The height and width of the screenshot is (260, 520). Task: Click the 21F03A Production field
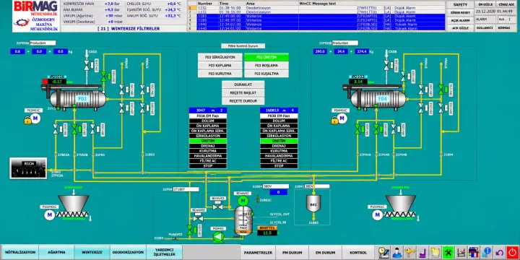point(43,43)
